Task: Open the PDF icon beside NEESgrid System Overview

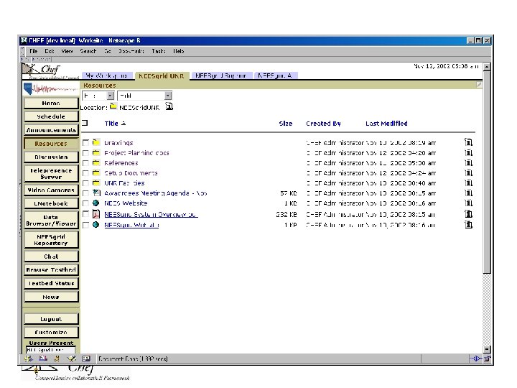Action: [x=96, y=214]
